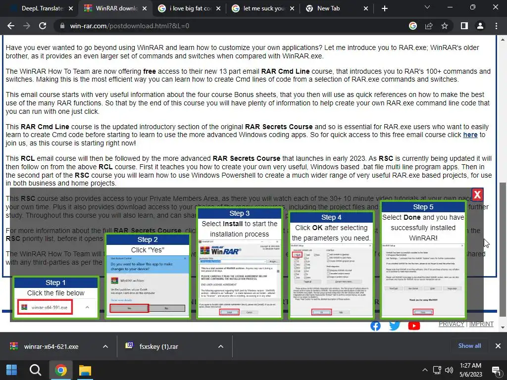The width and height of the screenshot is (507, 380).
Task: Click the Step 5 Done thumbnail
Action: pos(423,260)
